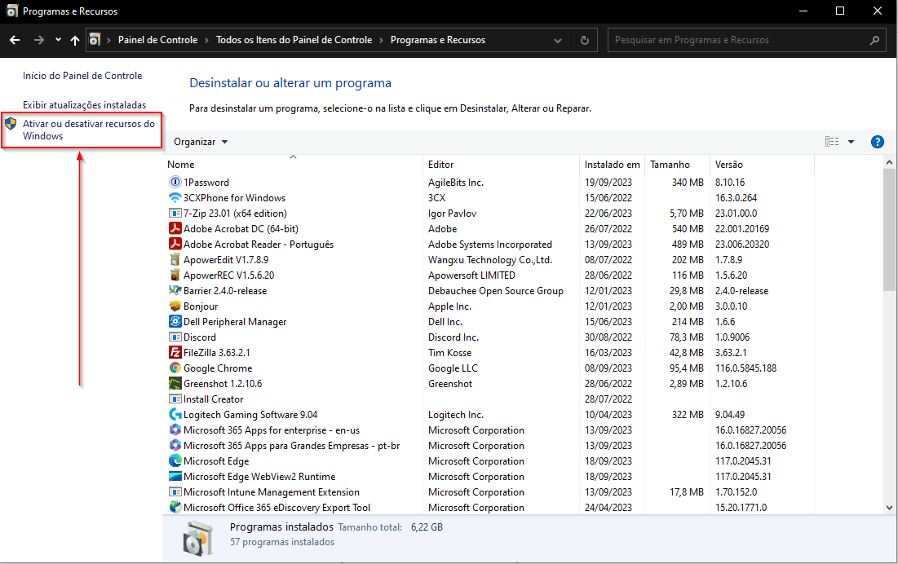Click the Microsoft 365 Apps para Grandes Empresas icon
This screenshot has height=564, width=898.
click(x=175, y=445)
